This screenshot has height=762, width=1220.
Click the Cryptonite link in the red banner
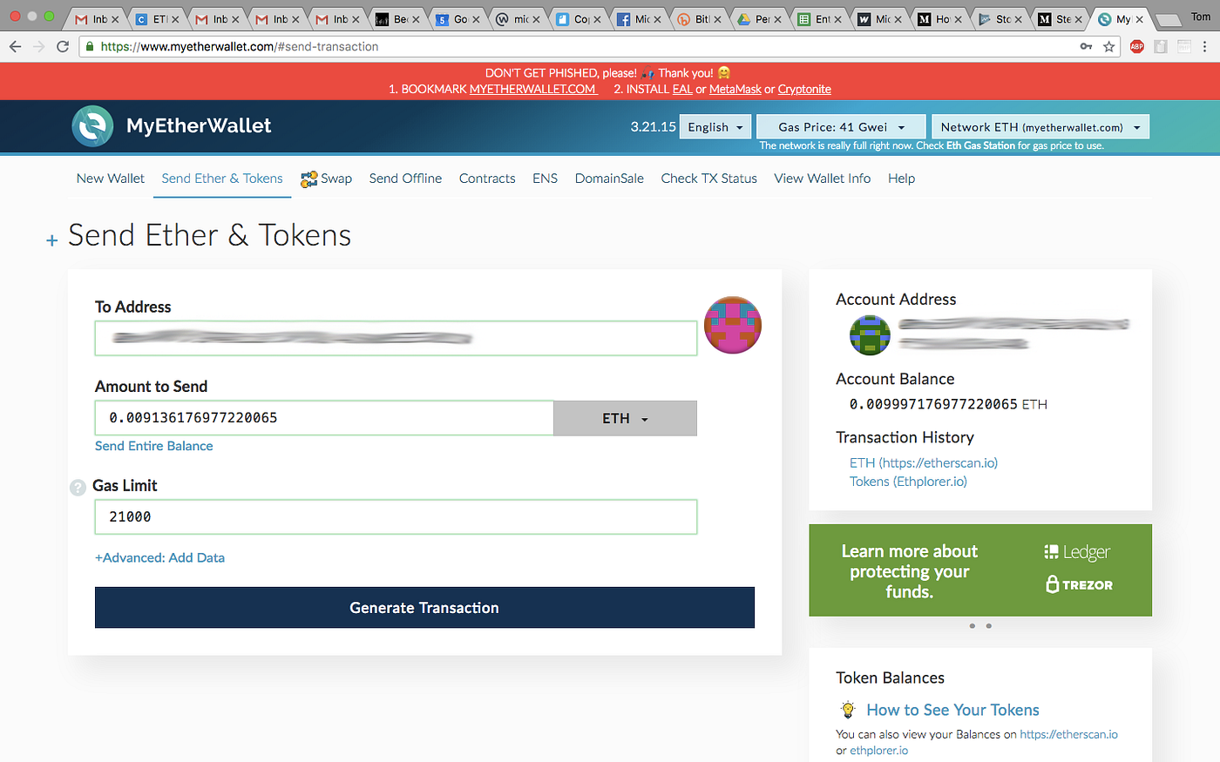[804, 89]
